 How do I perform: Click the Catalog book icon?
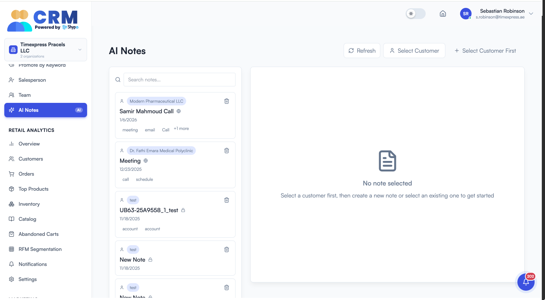click(11, 219)
